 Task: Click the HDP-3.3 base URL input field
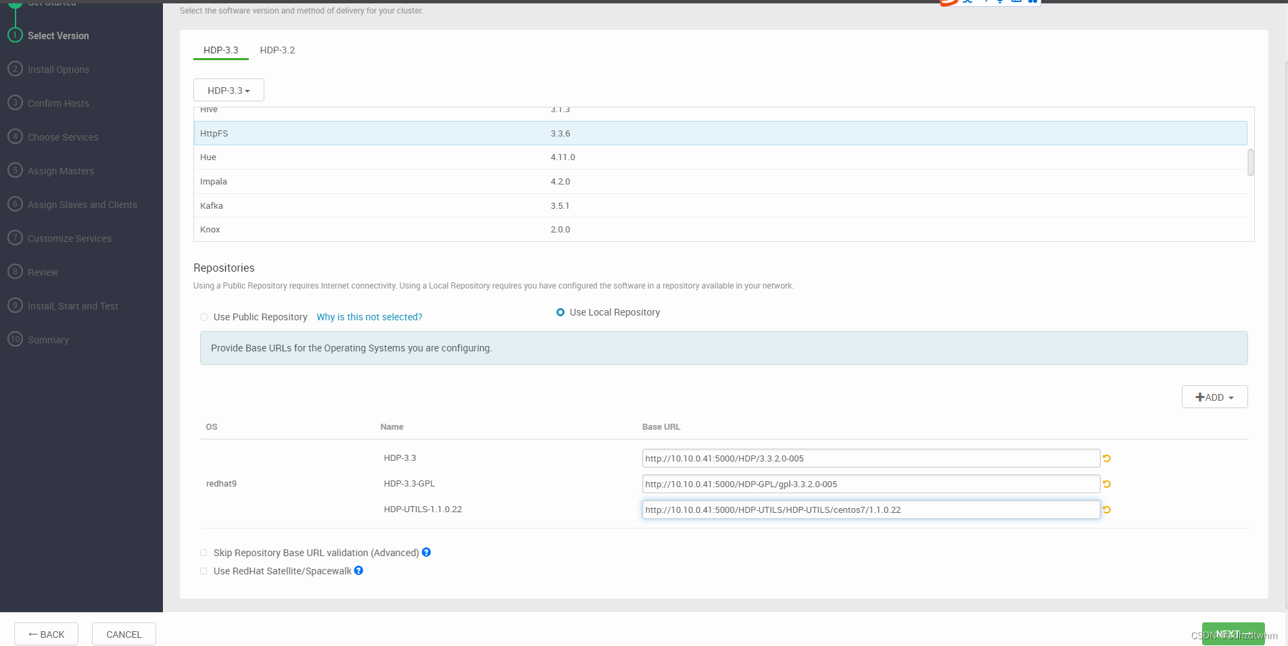[871, 458]
